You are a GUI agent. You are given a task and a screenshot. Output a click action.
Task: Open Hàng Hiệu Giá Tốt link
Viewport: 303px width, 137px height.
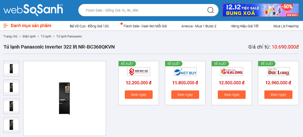click(x=245, y=26)
